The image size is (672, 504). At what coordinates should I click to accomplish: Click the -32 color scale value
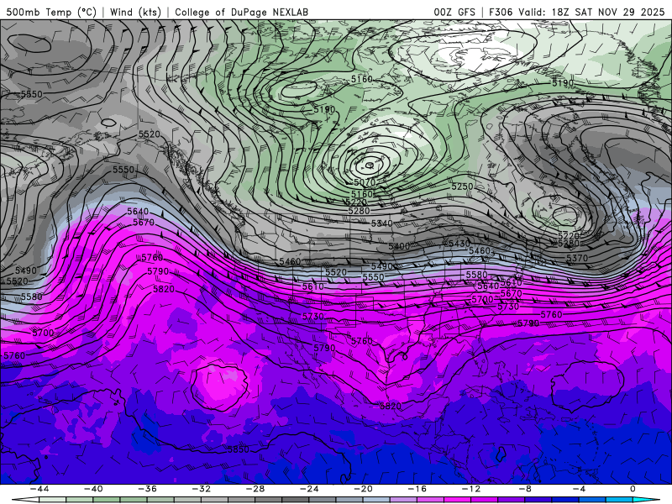click(201, 489)
